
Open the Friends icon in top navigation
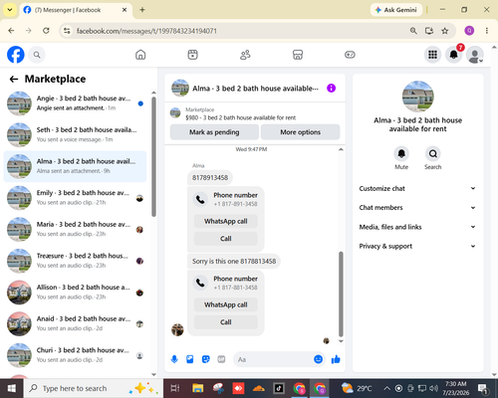245,55
